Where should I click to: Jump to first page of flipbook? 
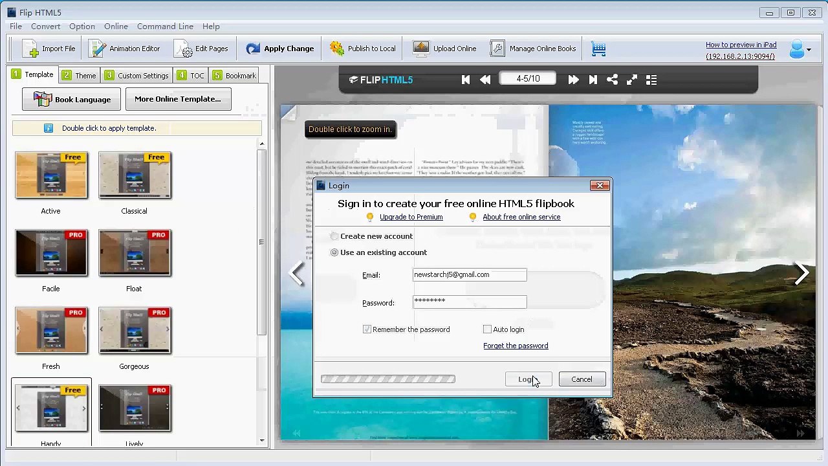pyautogui.click(x=466, y=80)
